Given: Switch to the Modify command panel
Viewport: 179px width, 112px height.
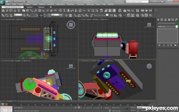Looking at the screenshot, I should pos(162,20).
